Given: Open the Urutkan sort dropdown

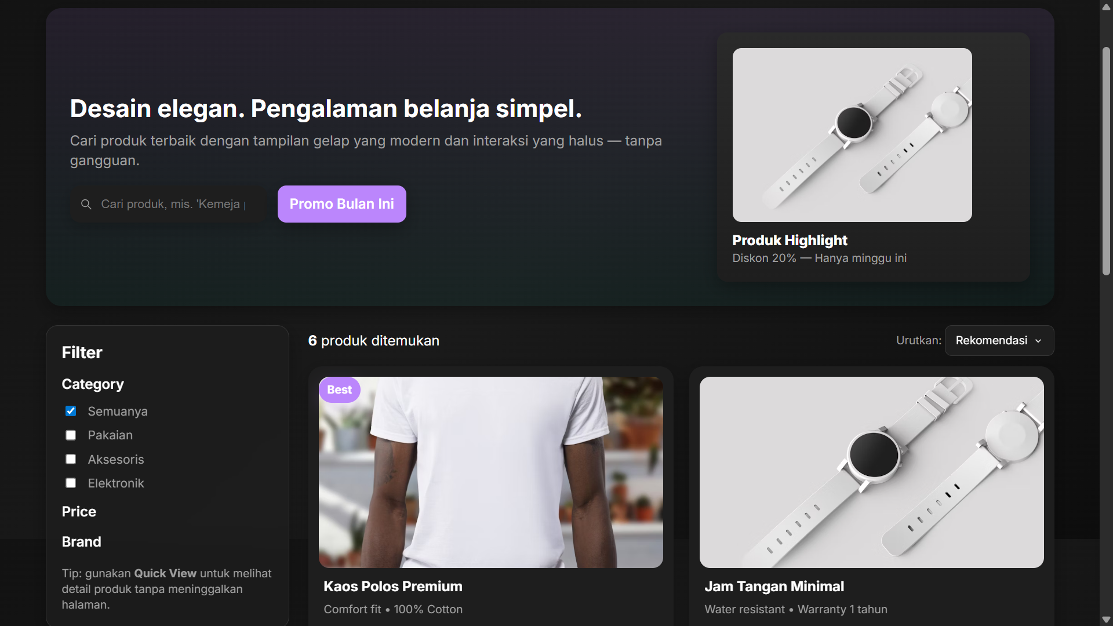Looking at the screenshot, I should click(x=999, y=341).
